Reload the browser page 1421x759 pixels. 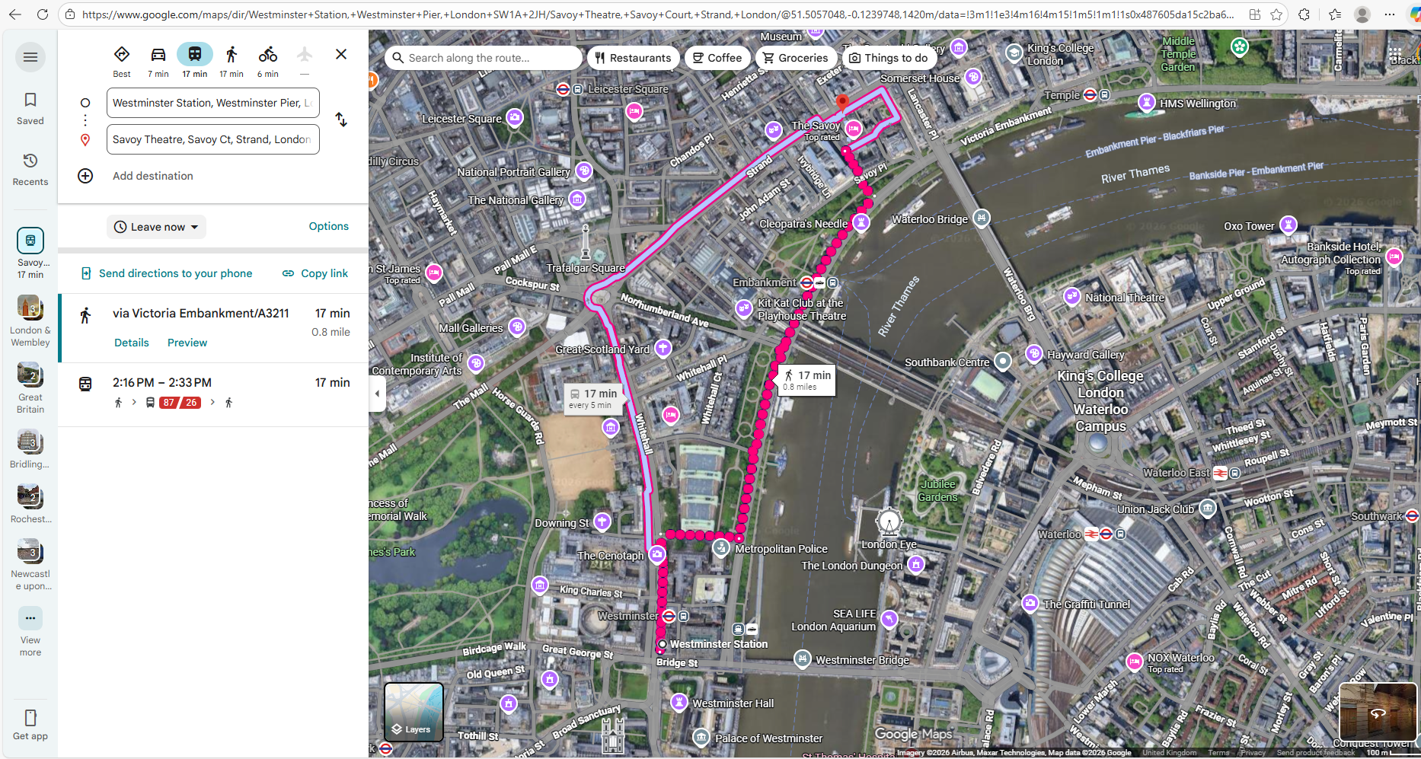(43, 14)
